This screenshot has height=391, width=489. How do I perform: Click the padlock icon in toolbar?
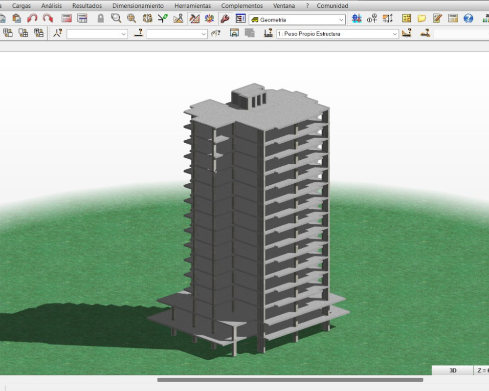click(x=101, y=19)
